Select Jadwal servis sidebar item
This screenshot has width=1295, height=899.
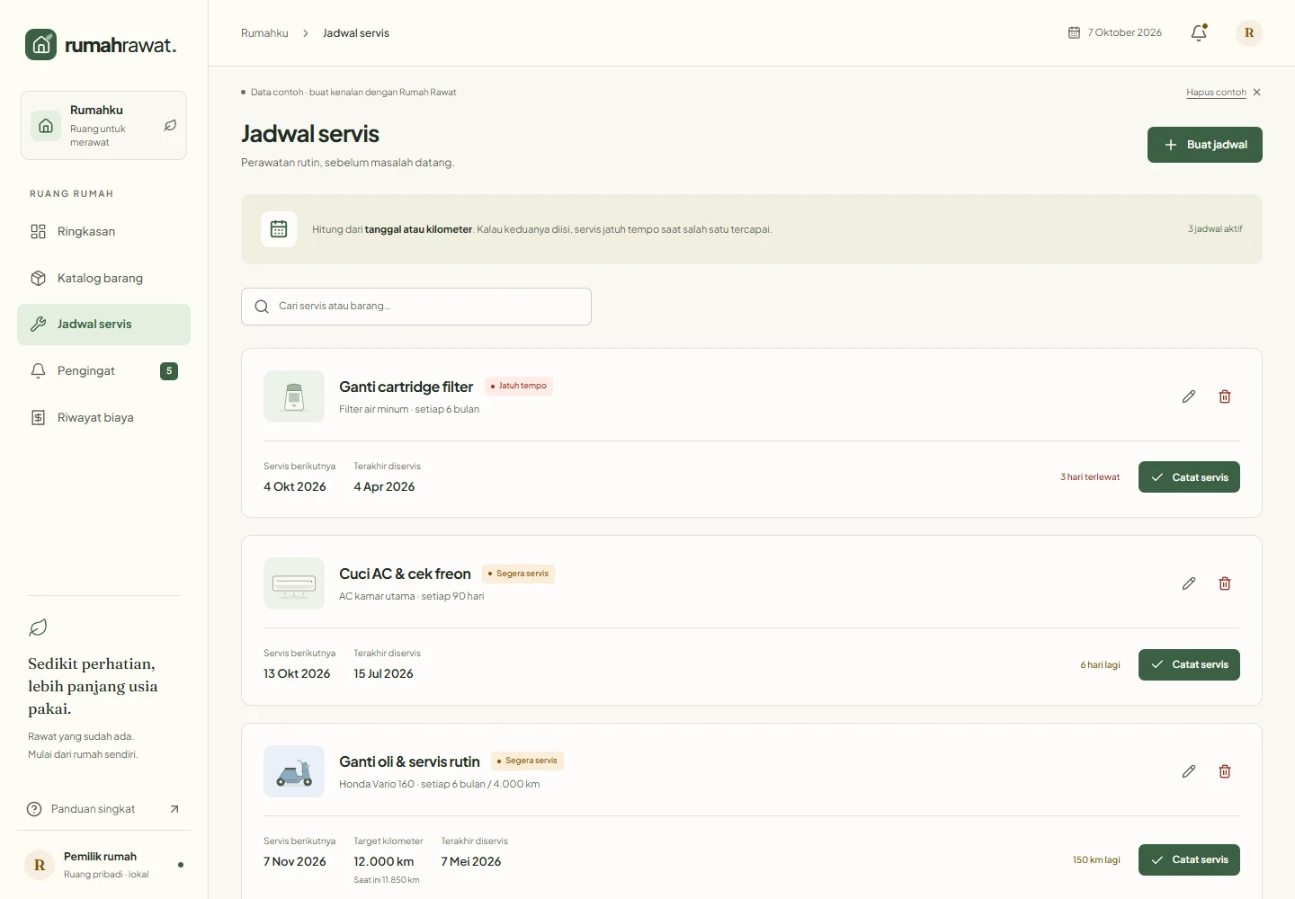tap(103, 325)
